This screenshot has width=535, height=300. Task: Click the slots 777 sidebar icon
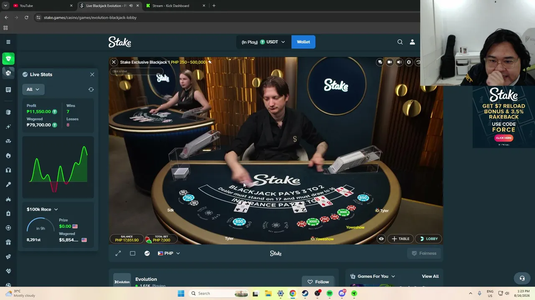(8, 141)
